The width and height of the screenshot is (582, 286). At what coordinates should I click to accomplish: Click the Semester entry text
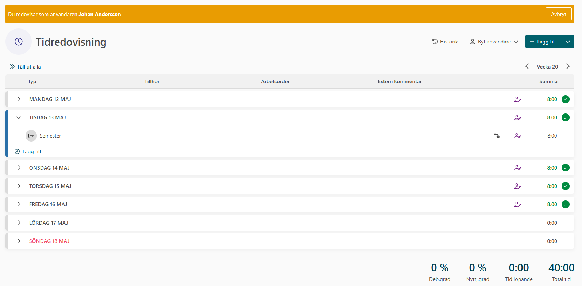(x=50, y=136)
